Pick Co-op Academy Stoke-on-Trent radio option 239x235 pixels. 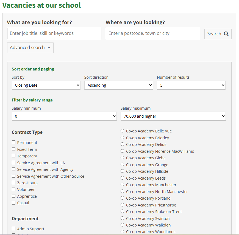coord(123,211)
